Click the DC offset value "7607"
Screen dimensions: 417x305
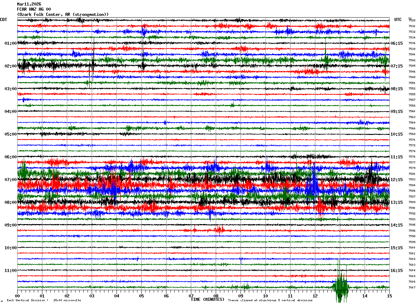412,287
